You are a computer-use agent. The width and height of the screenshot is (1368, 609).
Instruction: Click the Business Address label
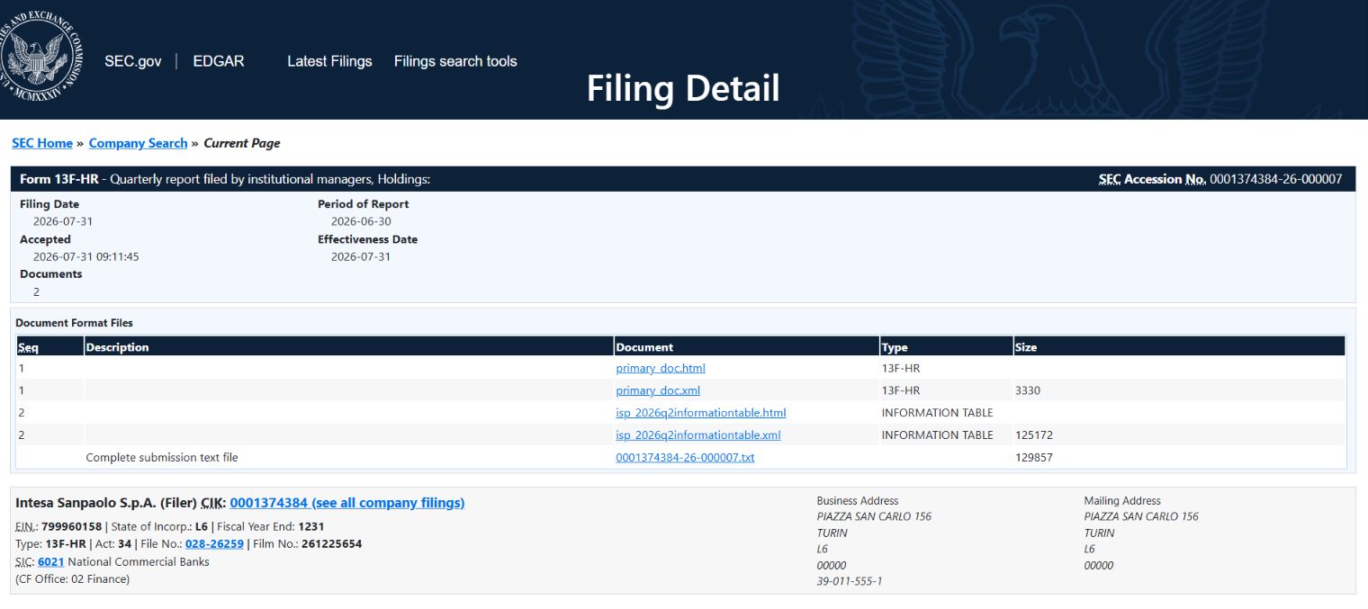(x=858, y=501)
